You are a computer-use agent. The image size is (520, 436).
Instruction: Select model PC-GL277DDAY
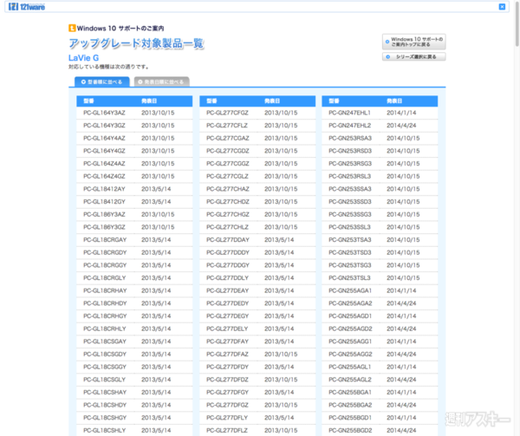tap(227, 240)
